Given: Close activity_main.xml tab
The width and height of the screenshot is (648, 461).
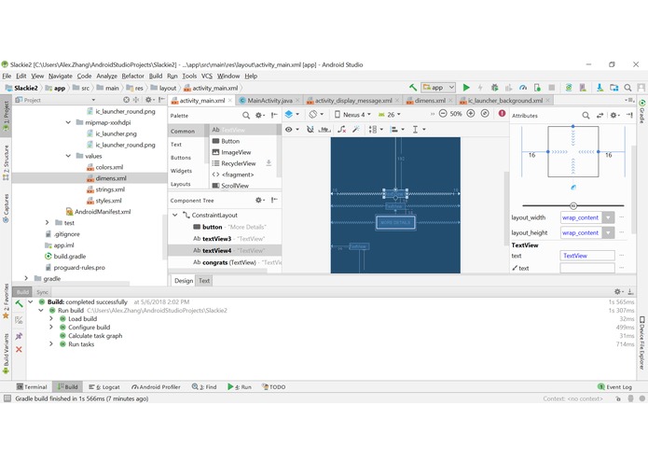Looking at the screenshot, I should [230, 101].
